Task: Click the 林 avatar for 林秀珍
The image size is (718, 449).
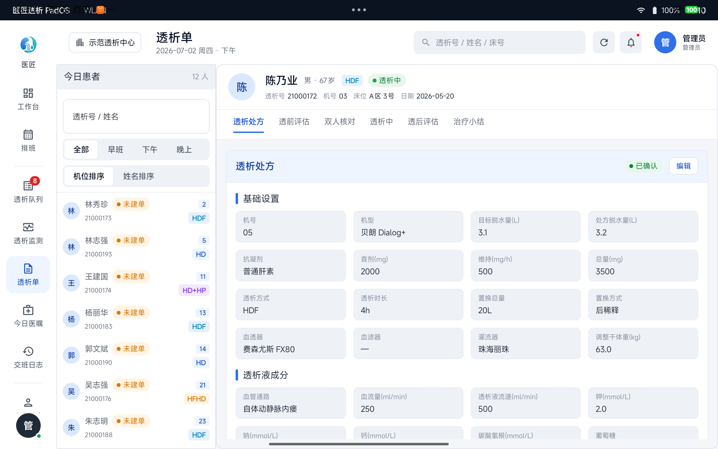Action: pos(71,211)
